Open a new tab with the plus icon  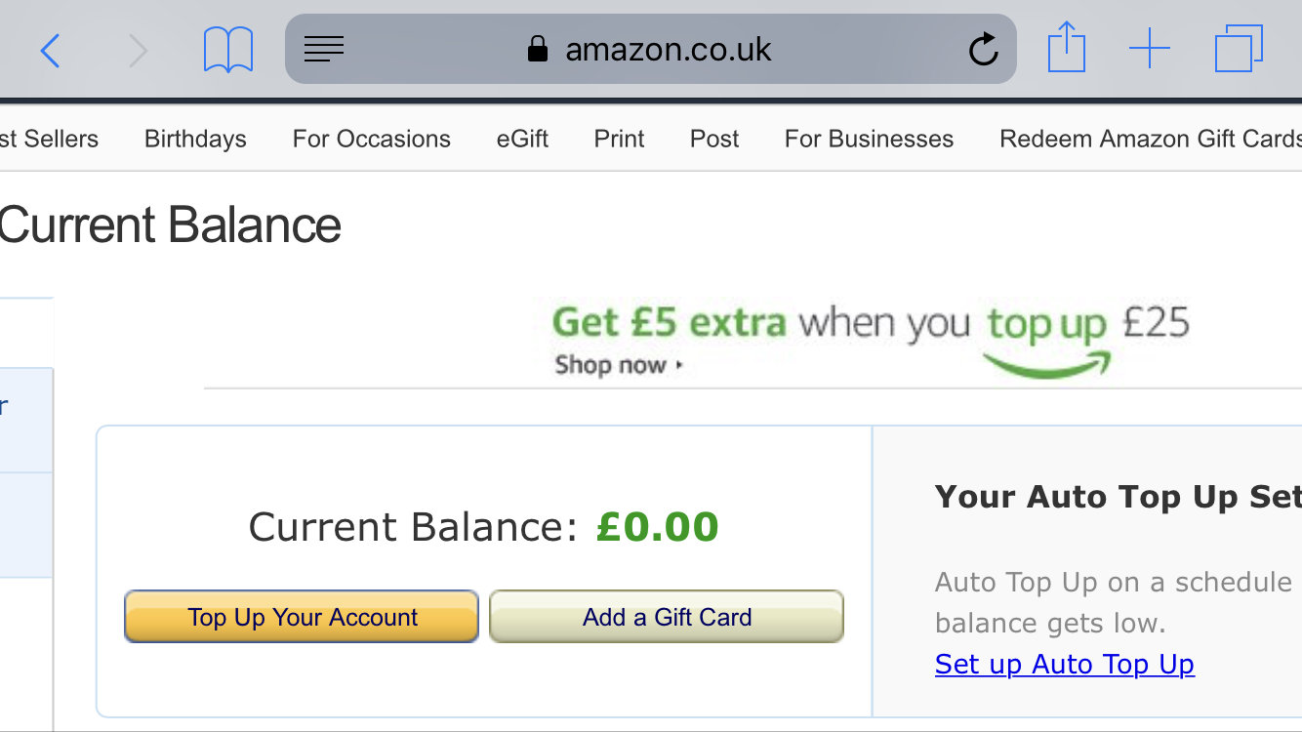click(1150, 49)
